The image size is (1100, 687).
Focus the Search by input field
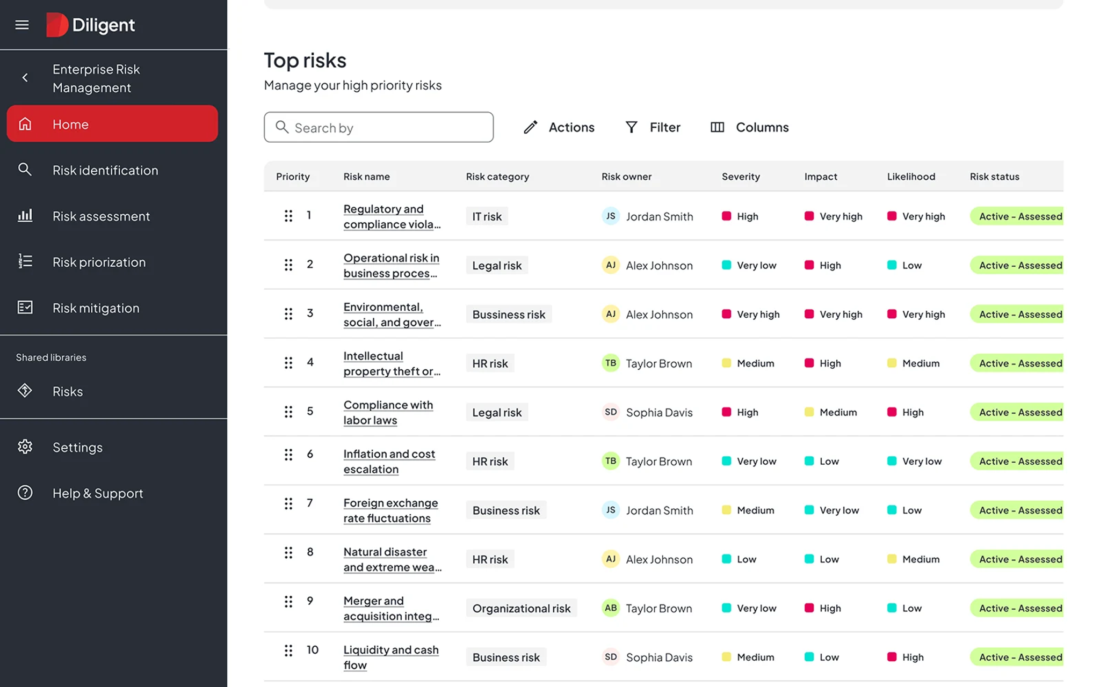[379, 127]
